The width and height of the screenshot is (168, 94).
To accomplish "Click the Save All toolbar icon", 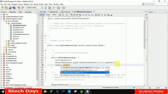I will 14,8.
